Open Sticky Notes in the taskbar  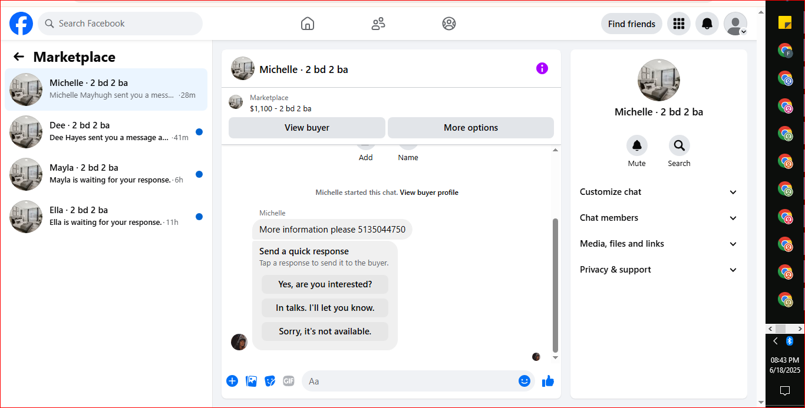785,22
